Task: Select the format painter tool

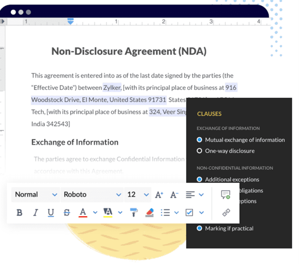Action: [133, 212]
